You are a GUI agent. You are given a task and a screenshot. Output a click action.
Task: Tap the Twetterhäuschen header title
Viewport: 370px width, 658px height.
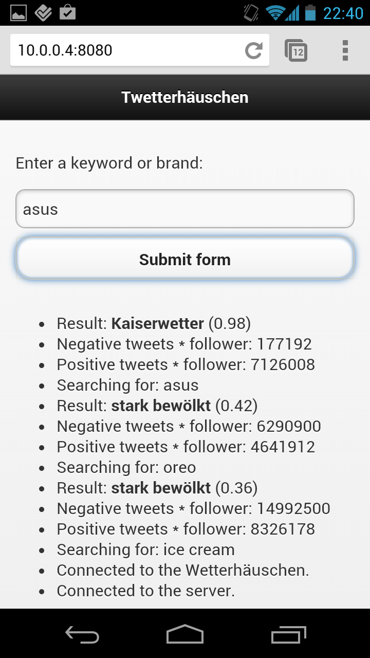click(x=185, y=97)
